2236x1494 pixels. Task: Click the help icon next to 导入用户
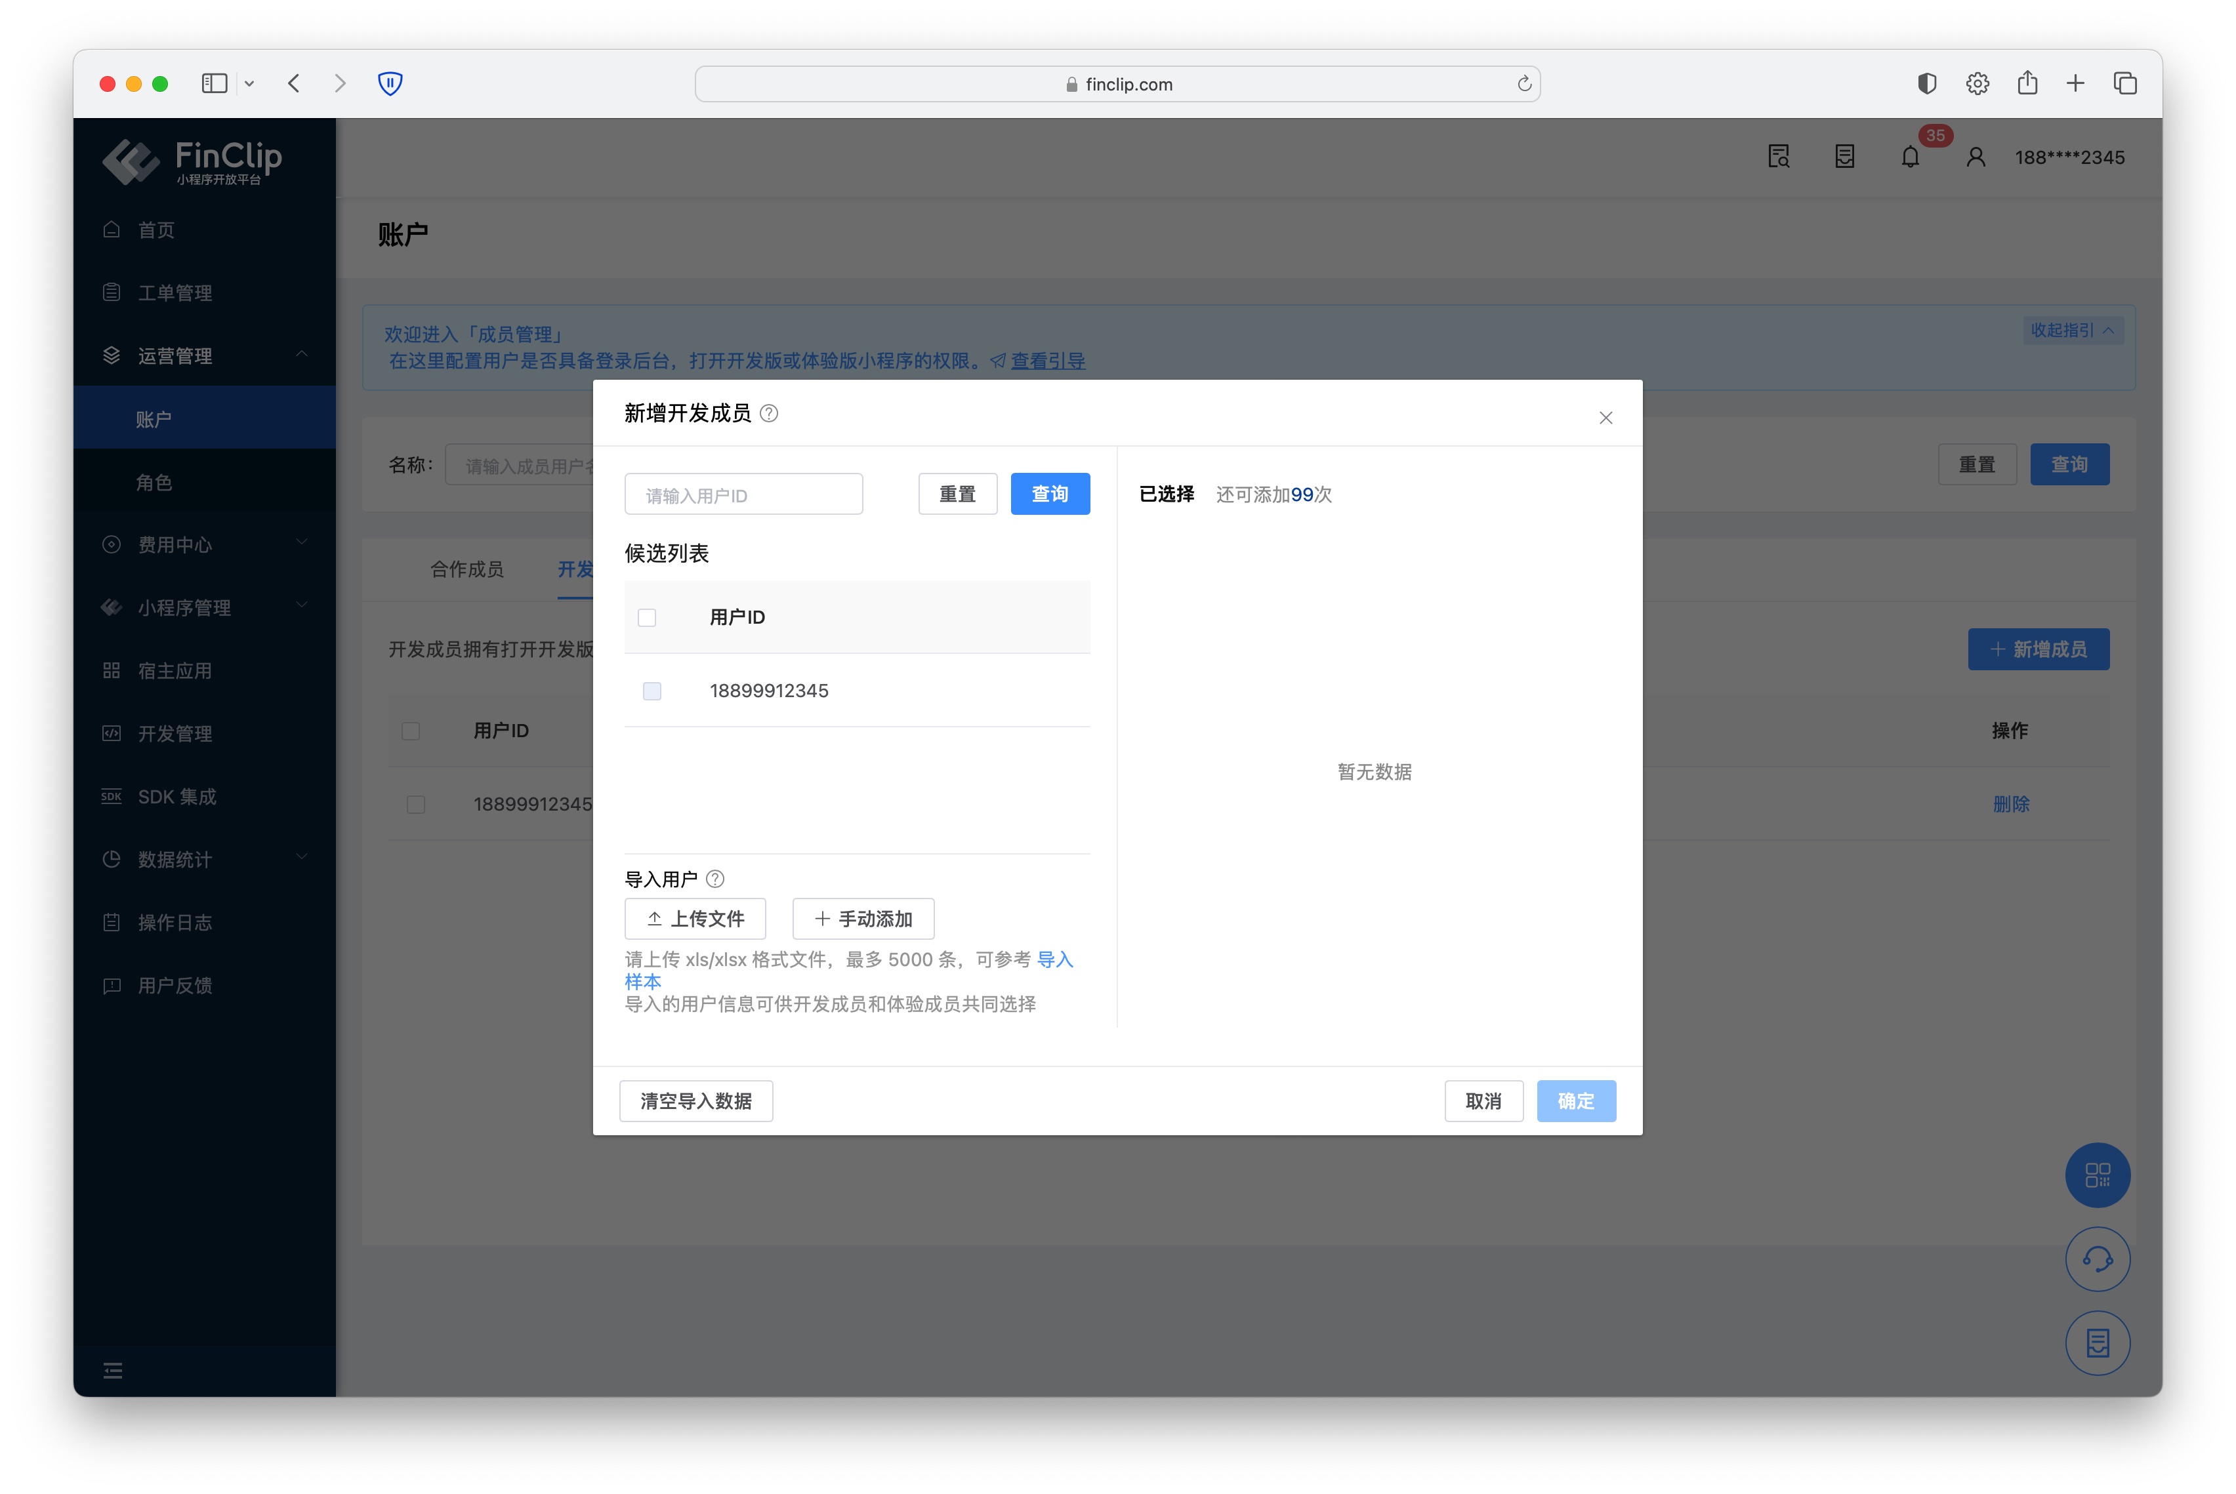tap(715, 878)
